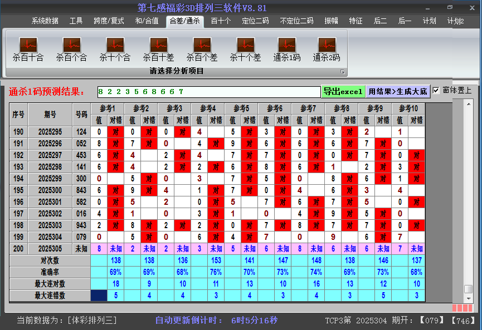This screenshot has height=330, width=482.
Task: Click the 导出excel button
Action: (x=343, y=91)
